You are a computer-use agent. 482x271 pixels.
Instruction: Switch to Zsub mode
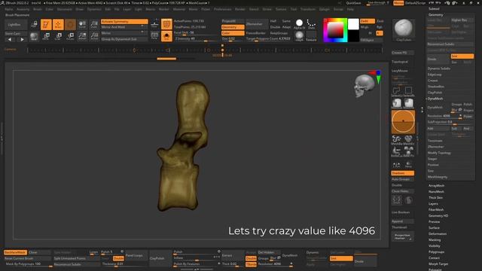380,21
